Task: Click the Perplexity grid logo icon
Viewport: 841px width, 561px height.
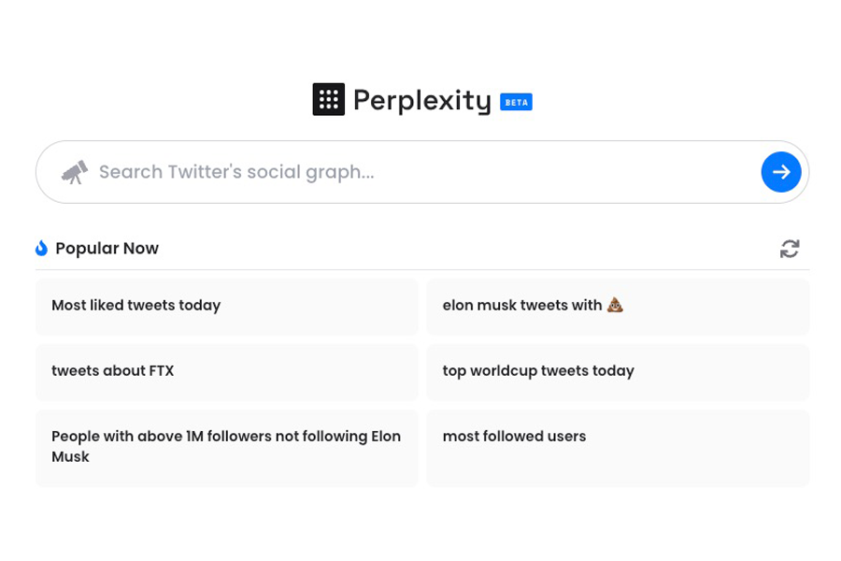Action: tap(328, 99)
